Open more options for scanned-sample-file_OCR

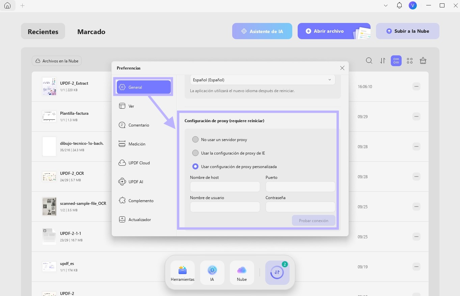[416, 207]
